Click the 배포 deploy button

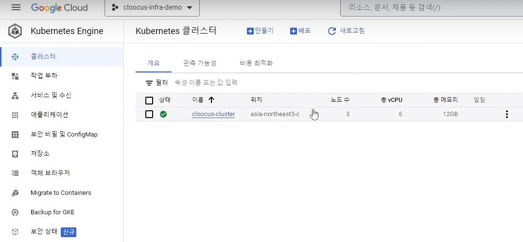tap(300, 31)
